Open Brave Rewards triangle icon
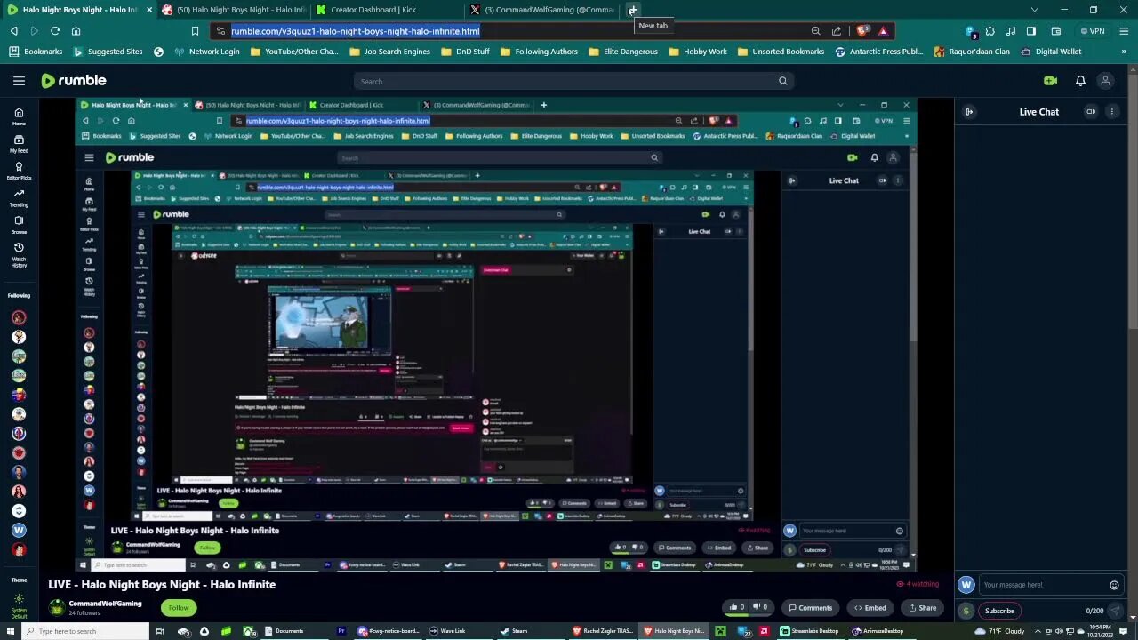 (x=883, y=31)
